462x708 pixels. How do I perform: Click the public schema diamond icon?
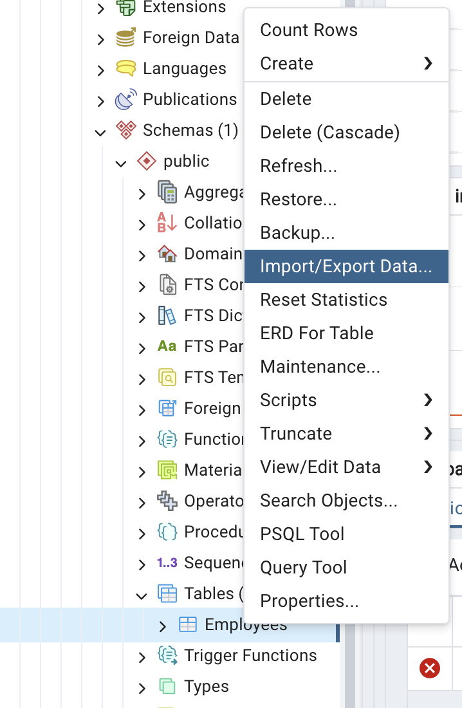(146, 161)
